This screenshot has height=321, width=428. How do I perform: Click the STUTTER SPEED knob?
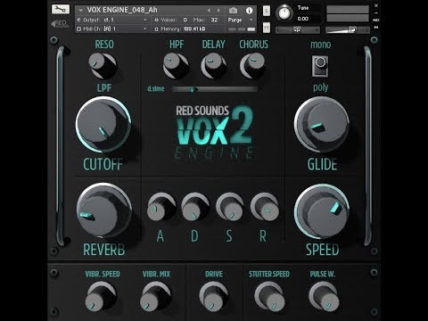click(x=269, y=296)
